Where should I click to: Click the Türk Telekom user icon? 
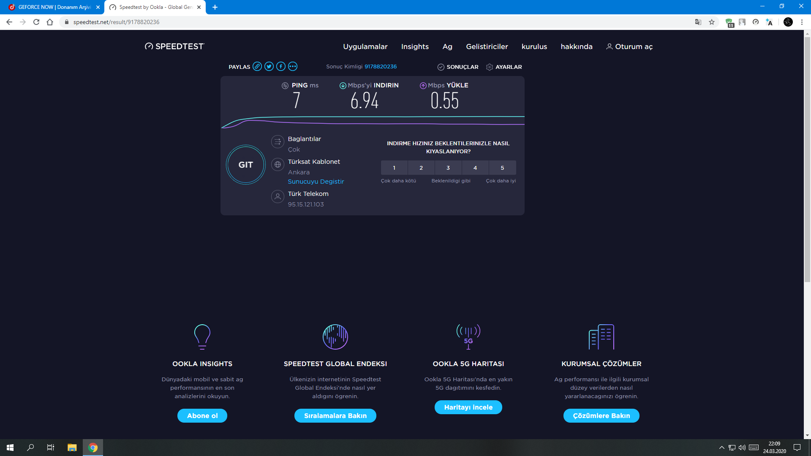pyautogui.click(x=278, y=196)
